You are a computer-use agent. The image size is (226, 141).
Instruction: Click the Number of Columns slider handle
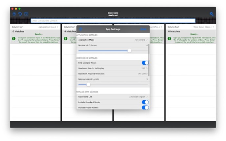(129, 50)
